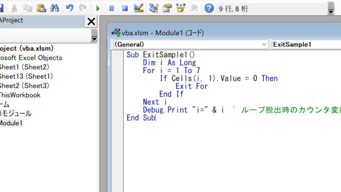
Task: Open the Project Explorer icon
Action: point(153,9)
